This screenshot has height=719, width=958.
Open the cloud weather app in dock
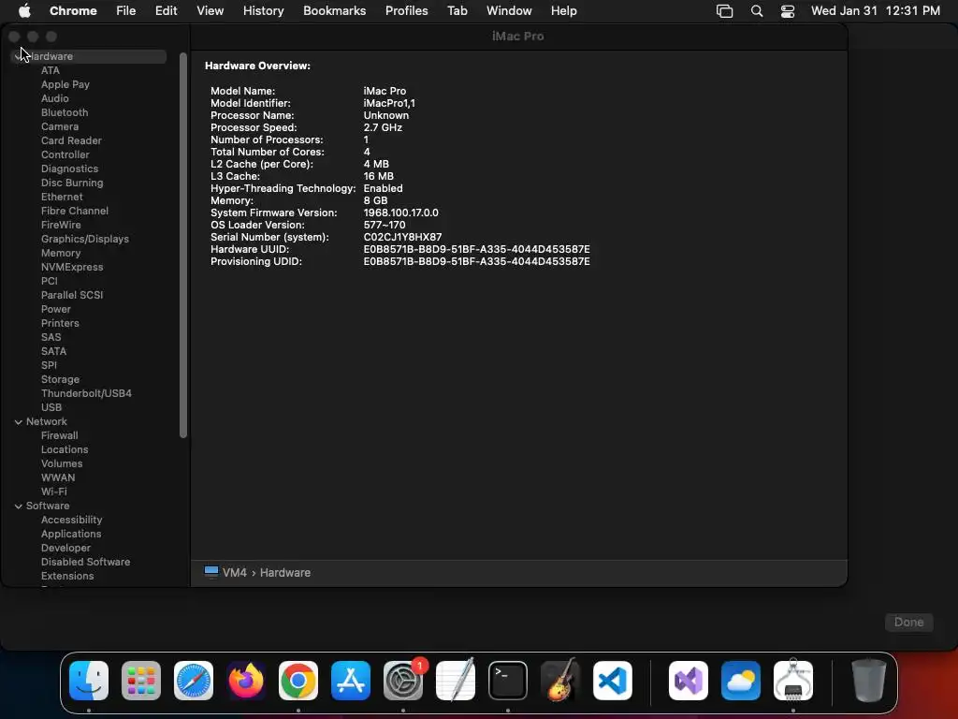[x=741, y=681]
